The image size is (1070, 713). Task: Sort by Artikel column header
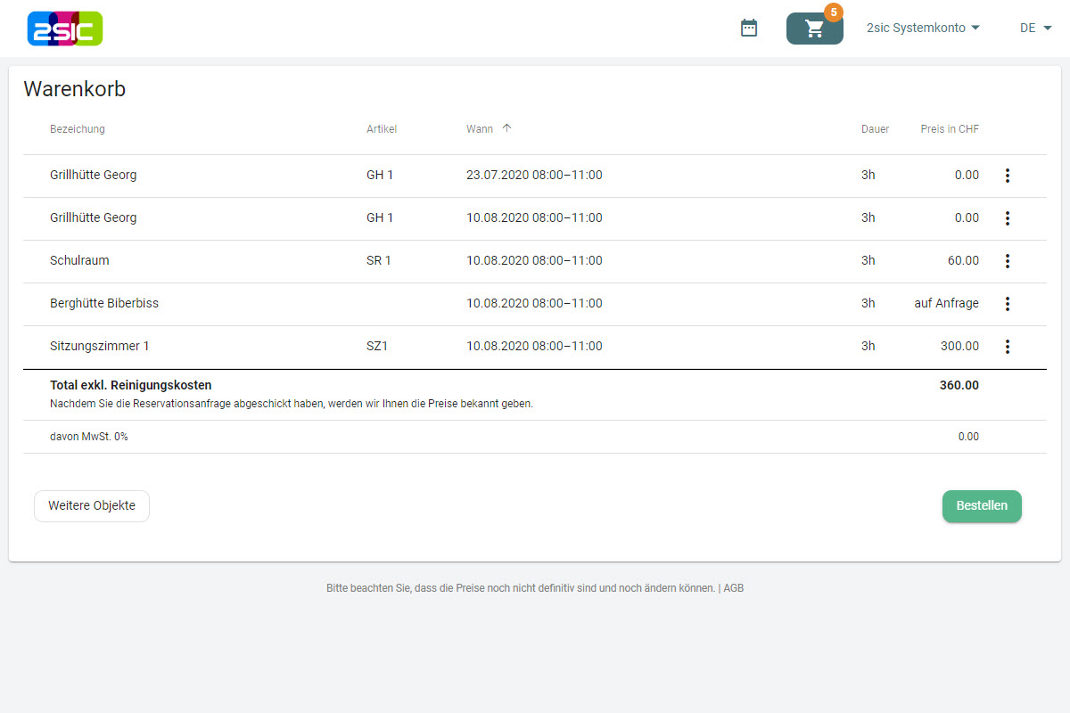382,129
